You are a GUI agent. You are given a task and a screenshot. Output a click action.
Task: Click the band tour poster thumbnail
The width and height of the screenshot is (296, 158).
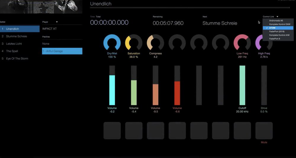coord(41,7)
